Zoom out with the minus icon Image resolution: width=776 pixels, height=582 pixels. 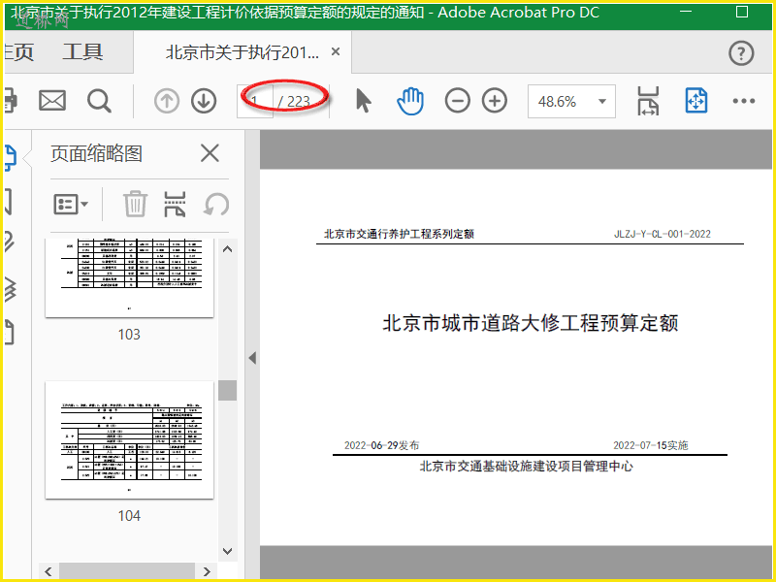(457, 101)
